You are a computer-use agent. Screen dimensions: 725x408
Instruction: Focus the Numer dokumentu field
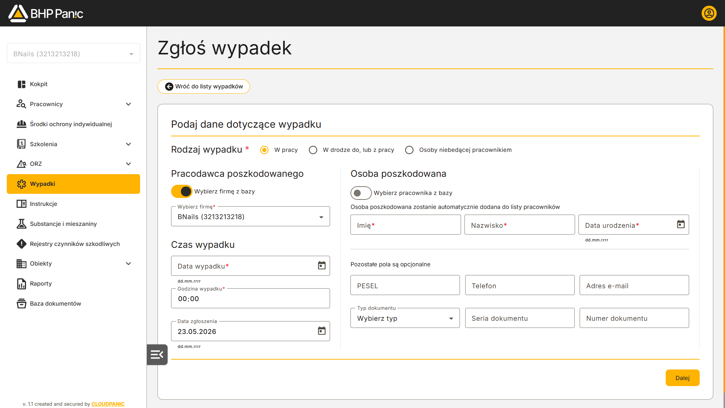point(634,318)
